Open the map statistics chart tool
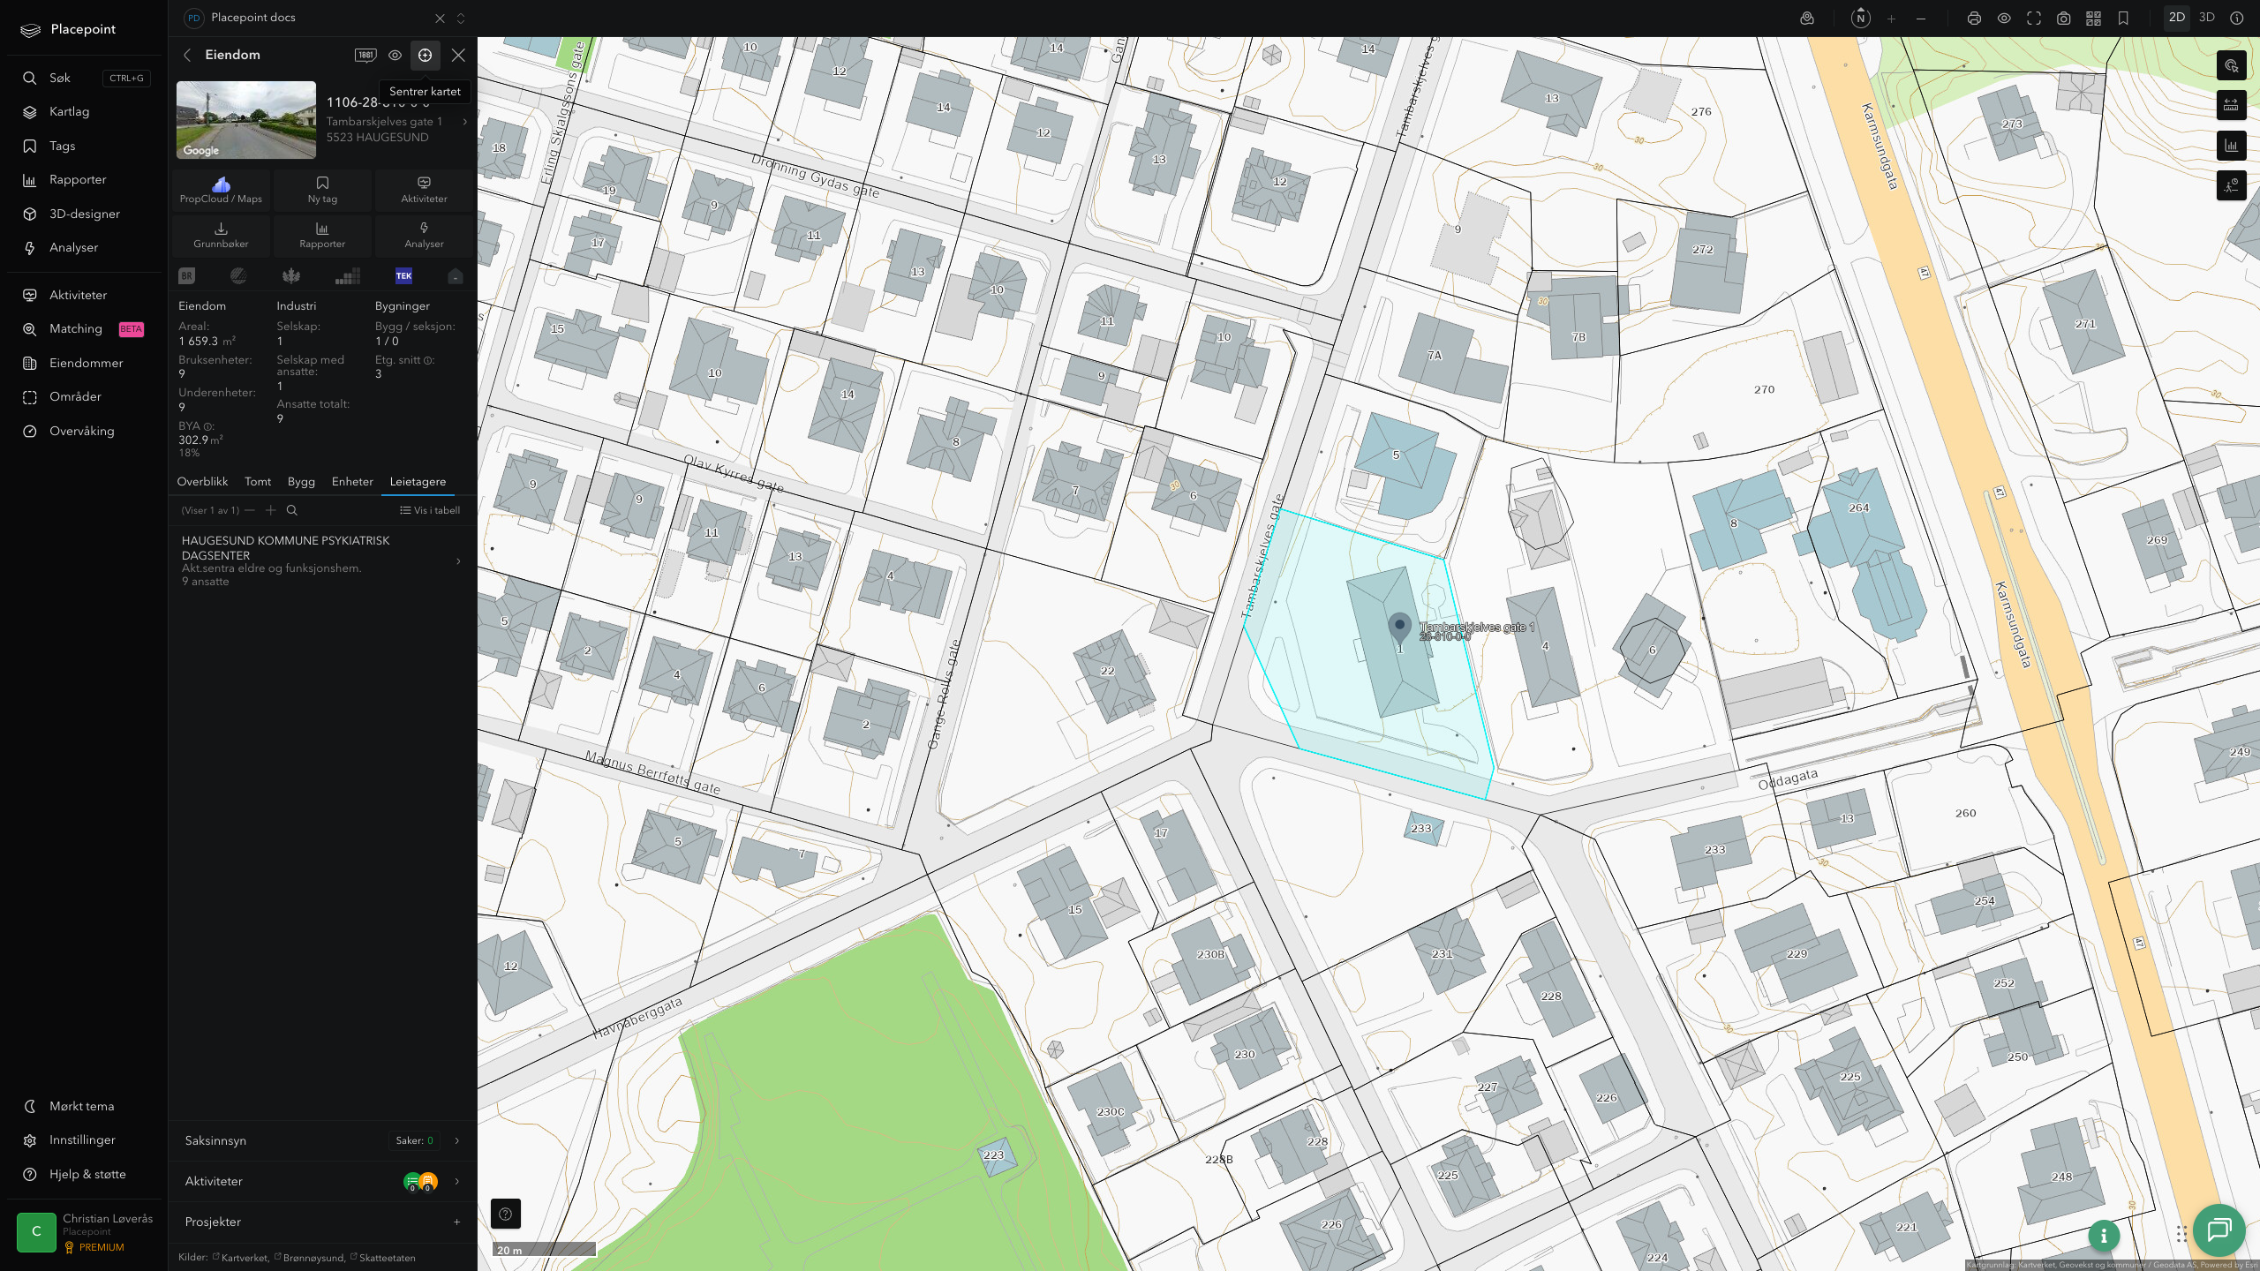Image resolution: width=2260 pixels, height=1271 pixels. pyautogui.click(x=2231, y=146)
